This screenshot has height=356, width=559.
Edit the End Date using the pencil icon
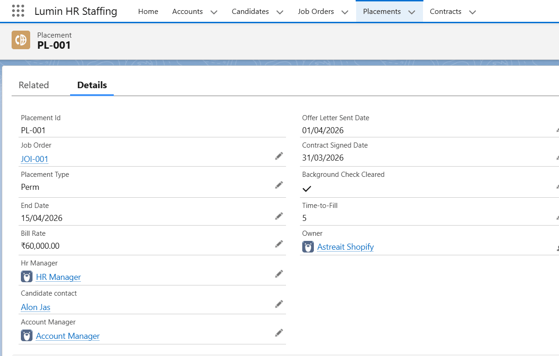[x=279, y=216]
